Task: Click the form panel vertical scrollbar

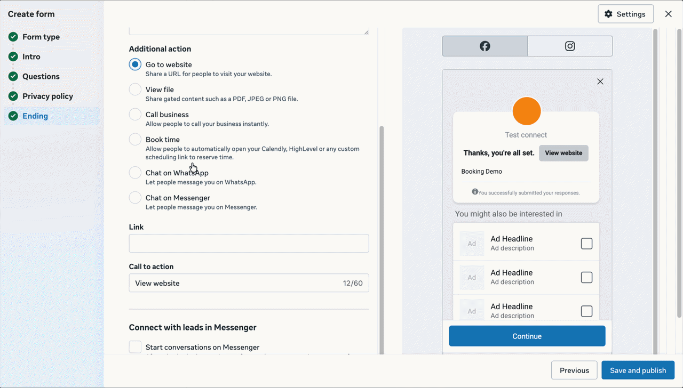Action: click(381, 240)
